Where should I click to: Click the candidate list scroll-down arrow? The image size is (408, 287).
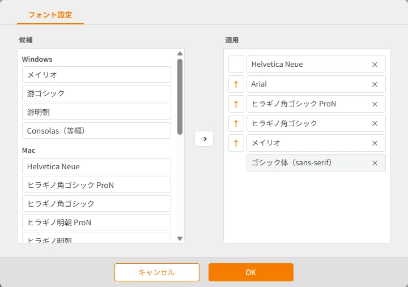(180, 238)
